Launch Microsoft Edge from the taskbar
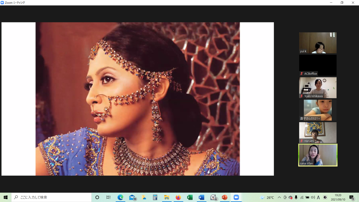The image size is (359, 202). coord(120,198)
